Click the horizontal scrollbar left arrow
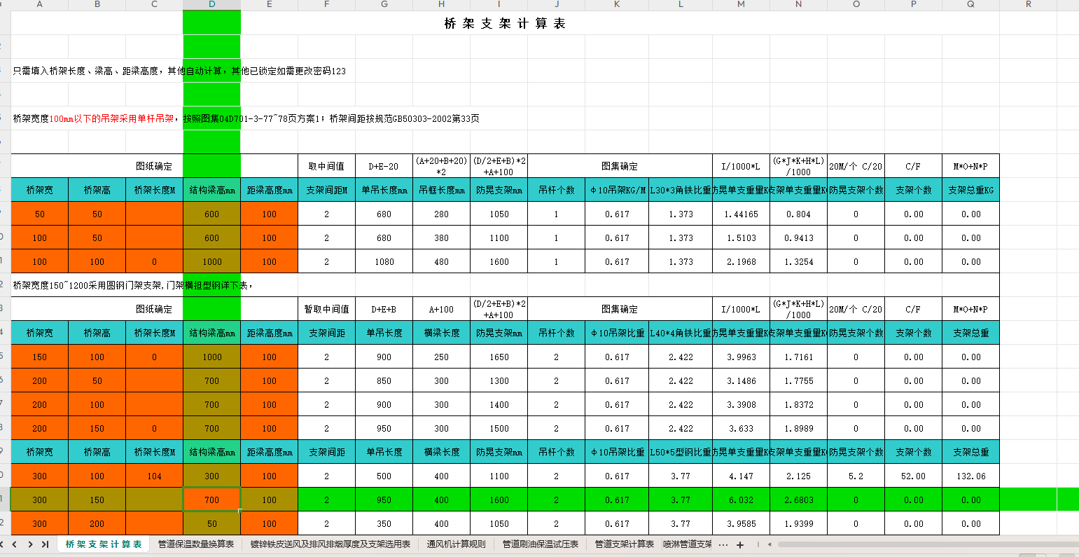 770,544
